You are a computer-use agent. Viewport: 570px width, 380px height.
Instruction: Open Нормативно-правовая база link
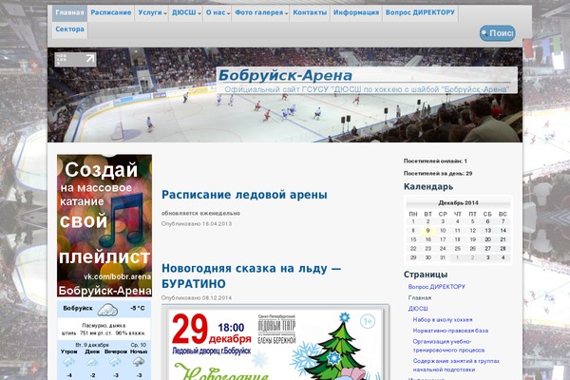point(450,331)
